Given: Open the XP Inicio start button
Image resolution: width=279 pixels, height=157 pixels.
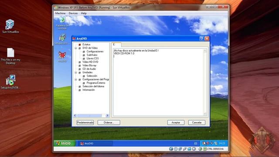Looking at the screenshot, I should click(x=64, y=143).
